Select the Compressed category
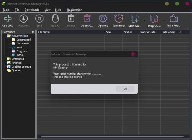Screen dimensions: 192x140 [23, 40]
